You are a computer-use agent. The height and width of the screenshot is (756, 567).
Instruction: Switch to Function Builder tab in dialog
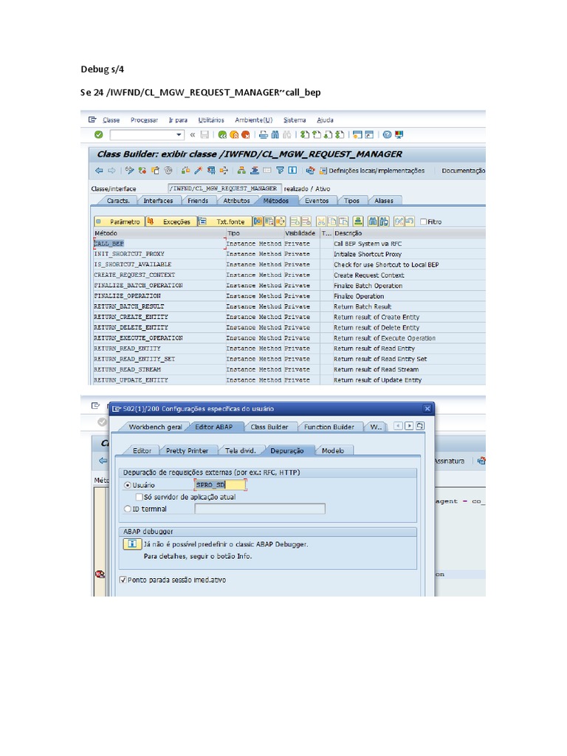point(329,427)
